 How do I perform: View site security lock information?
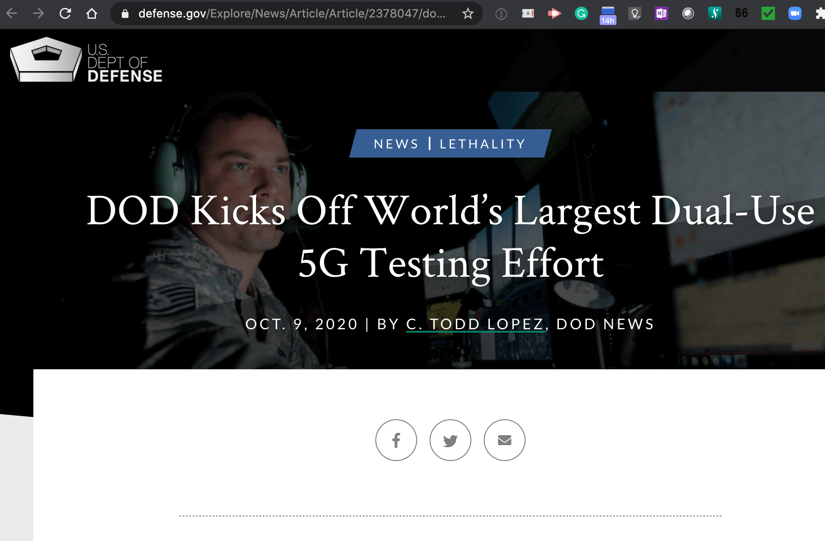[125, 14]
